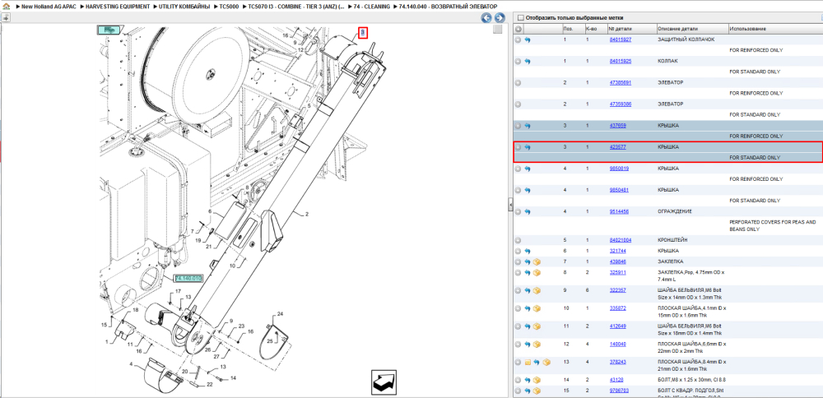Open part number 47385691 link
This screenshot has height=398, width=823.
pyautogui.click(x=620, y=82)
